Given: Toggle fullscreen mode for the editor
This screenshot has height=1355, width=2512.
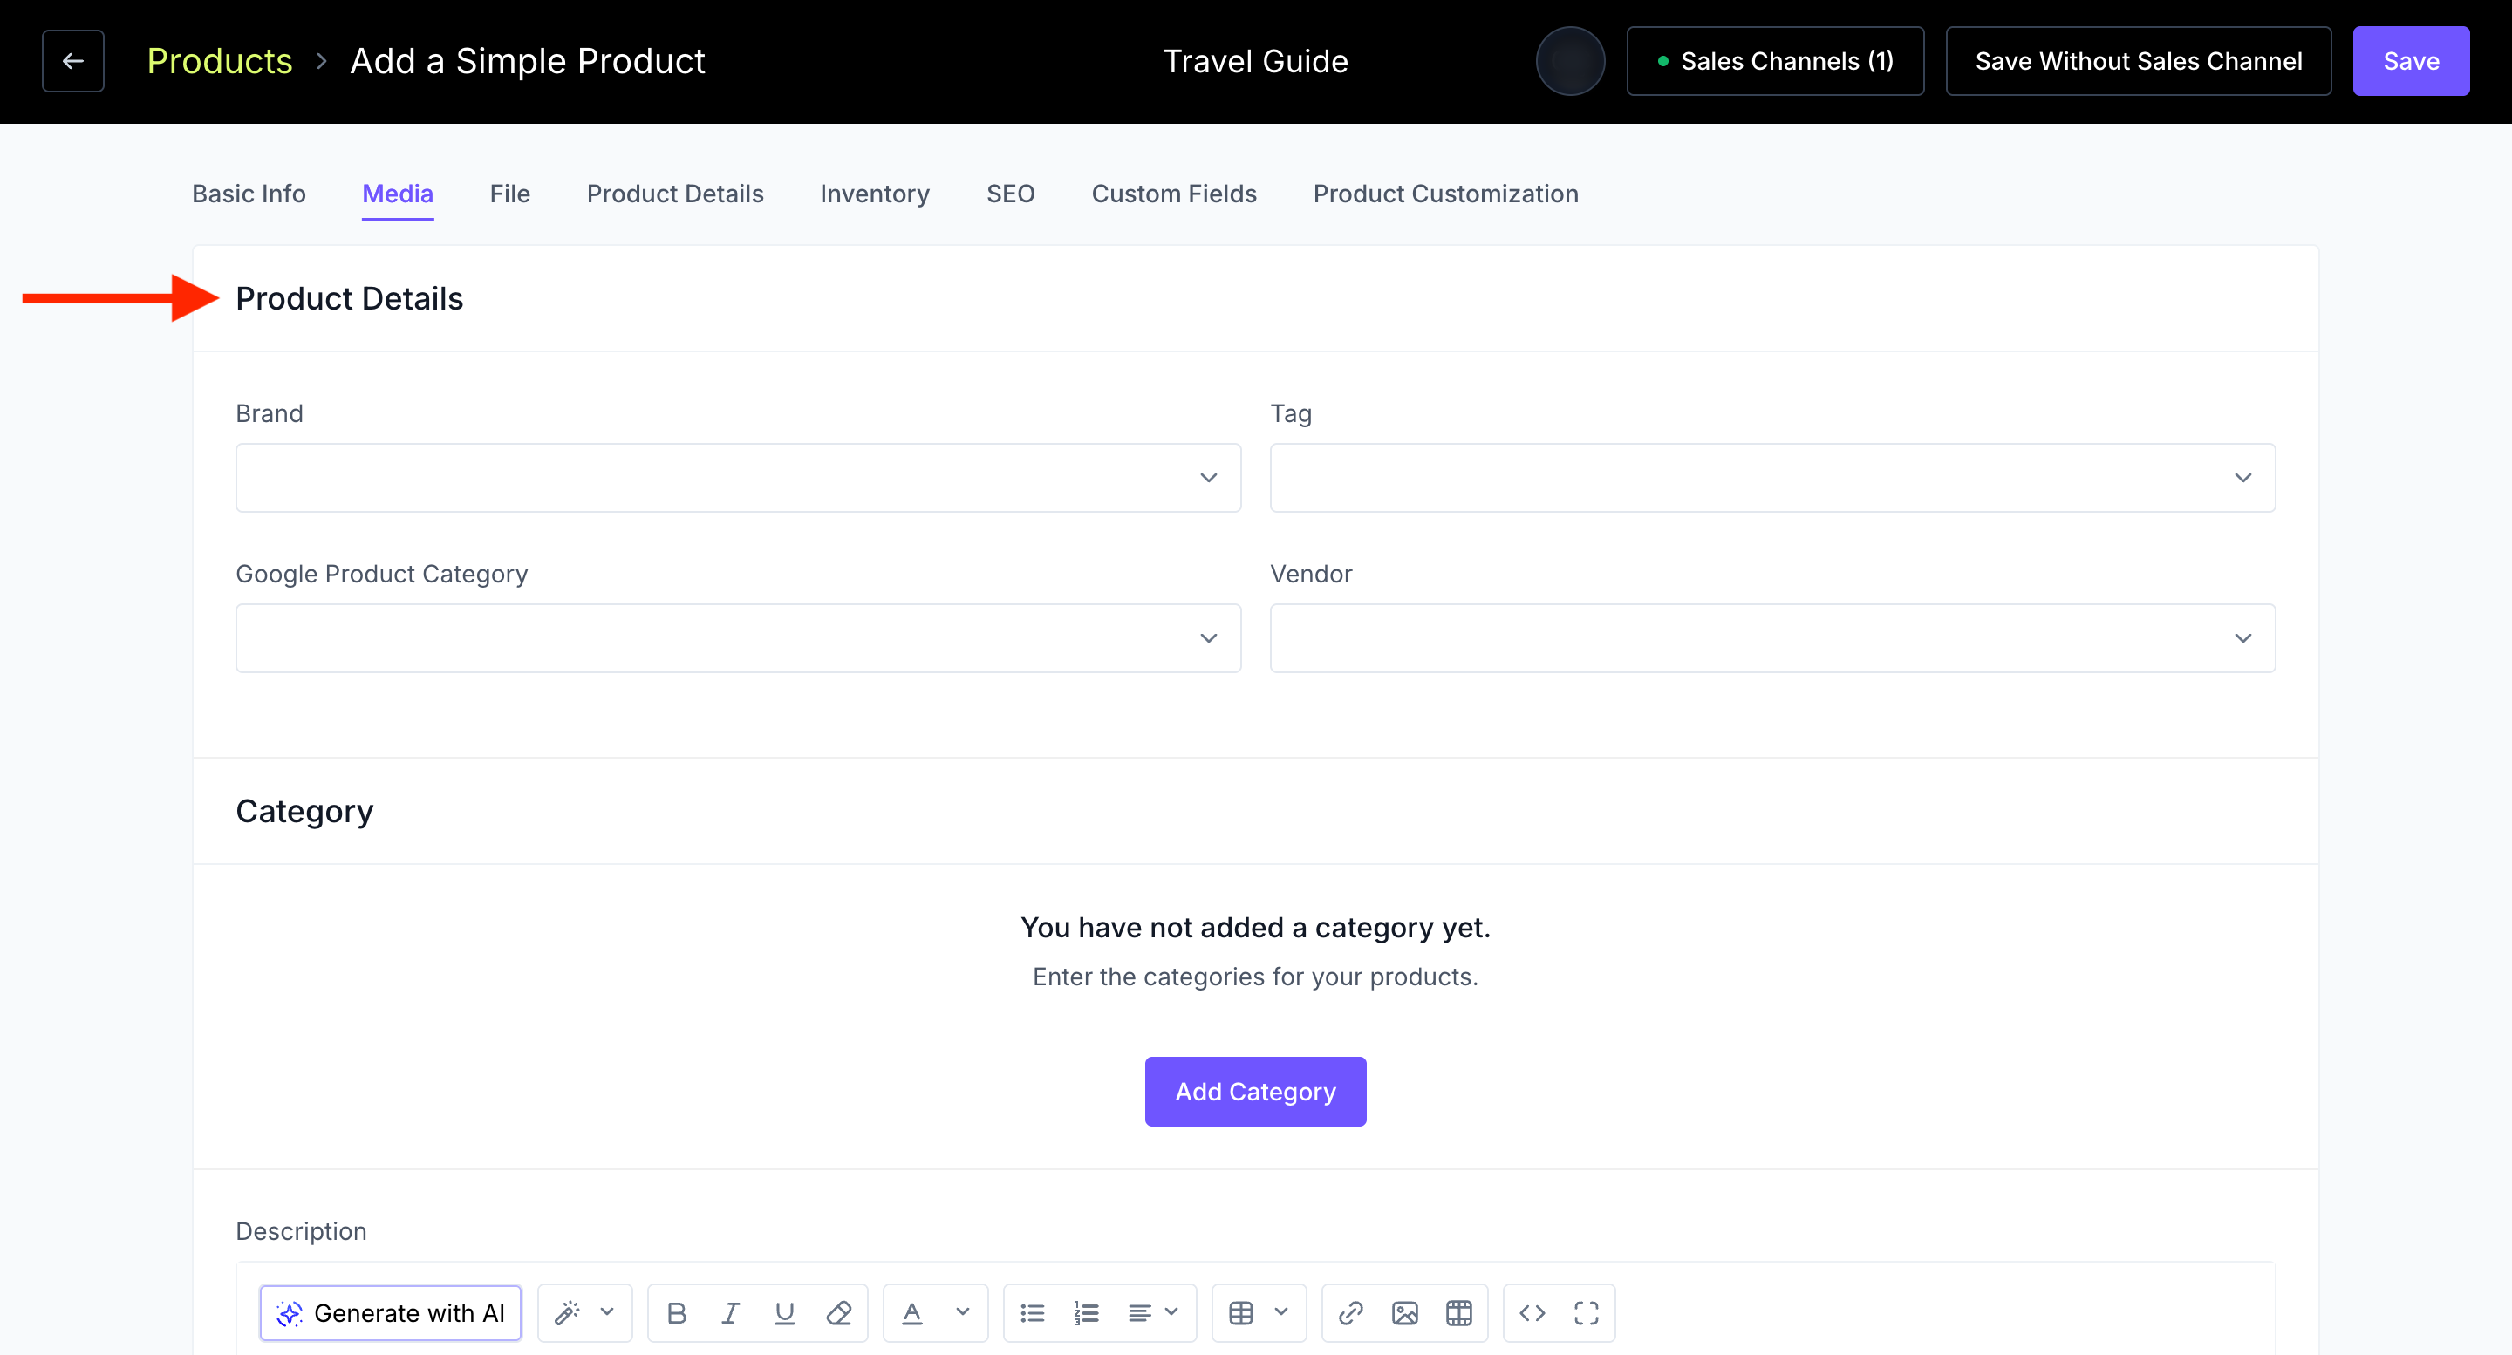Looking at the screenshot, I should [x=1587, y=1313].
